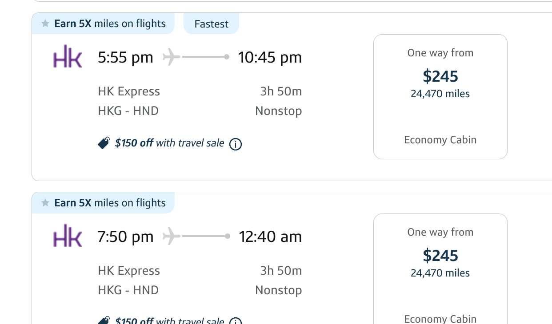Click the airplane icon on 7:50 pm flight
Image resolution: width=552 pixels, height=324 pixels.
(x=172, y=237)
